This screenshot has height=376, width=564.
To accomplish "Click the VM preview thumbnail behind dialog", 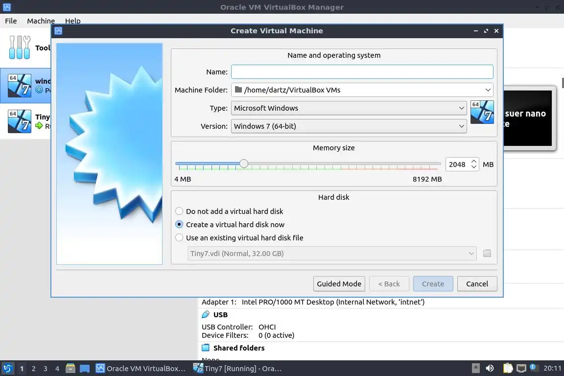I will pyautogui.click(x=528, y=118).
